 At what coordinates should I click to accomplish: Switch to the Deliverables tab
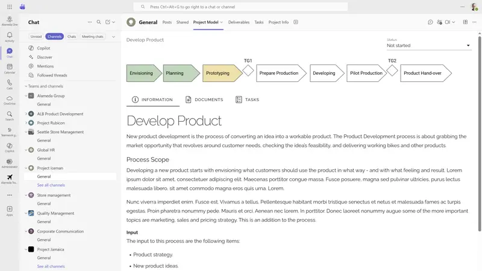click(x=239, y=22)
